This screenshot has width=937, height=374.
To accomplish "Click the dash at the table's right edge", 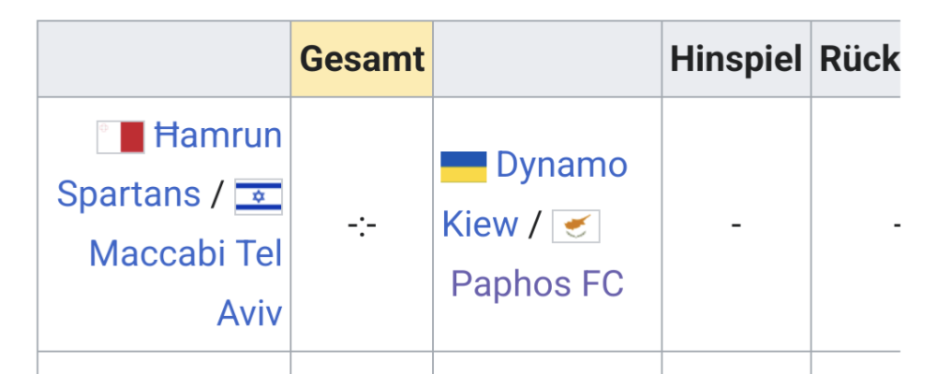I will 897,225.
